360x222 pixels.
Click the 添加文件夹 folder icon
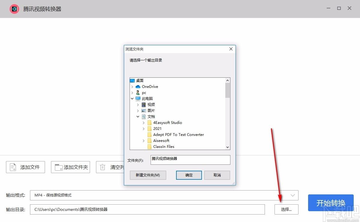[58, 167]
